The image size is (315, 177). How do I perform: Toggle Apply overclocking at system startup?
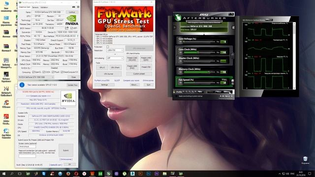pos(176,96)
